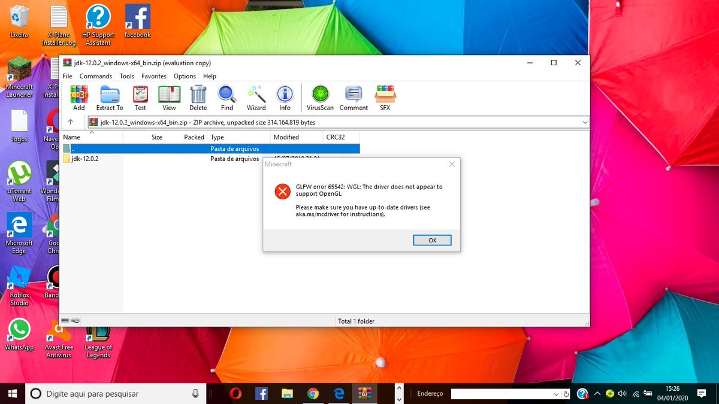Sort by the CRC32 column header
This screenshot has height=404, width=719.
pyautogui.click(x=341, y=137)
